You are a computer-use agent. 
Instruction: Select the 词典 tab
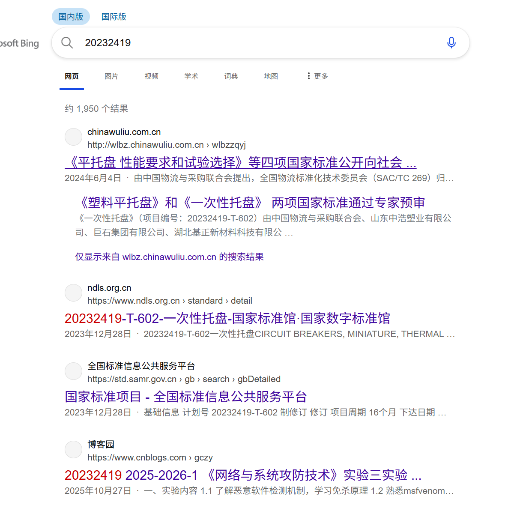click(x=231, y=76)
